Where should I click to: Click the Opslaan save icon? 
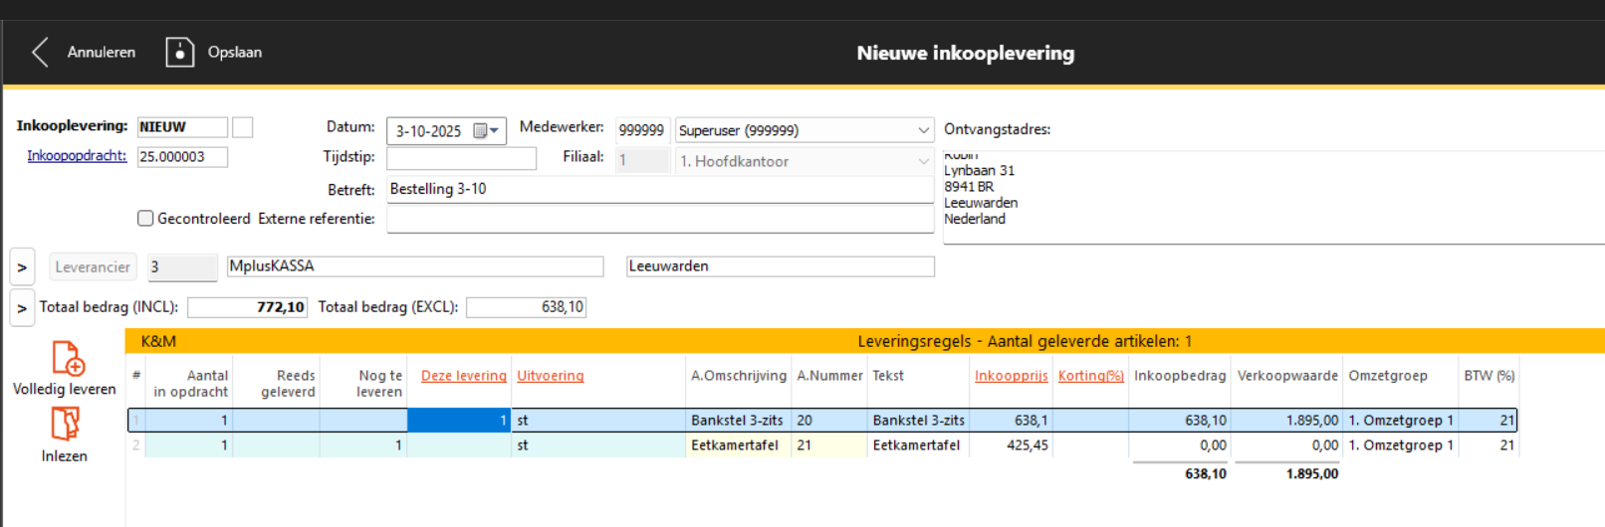pyautogui.click(x=179, y=53)
